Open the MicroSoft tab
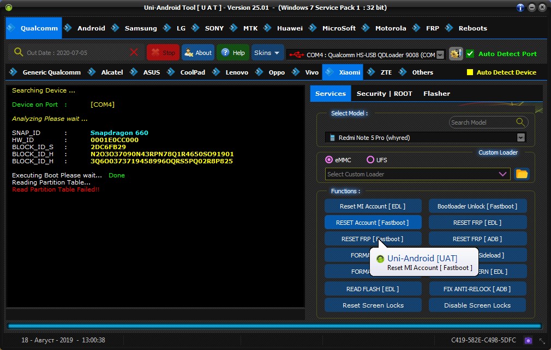The height and width of the screenshot is (350, 551). click(x=339, y=28)
